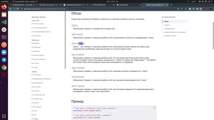
Task: Click the share icon in address bar
Action: pos(182,9)
